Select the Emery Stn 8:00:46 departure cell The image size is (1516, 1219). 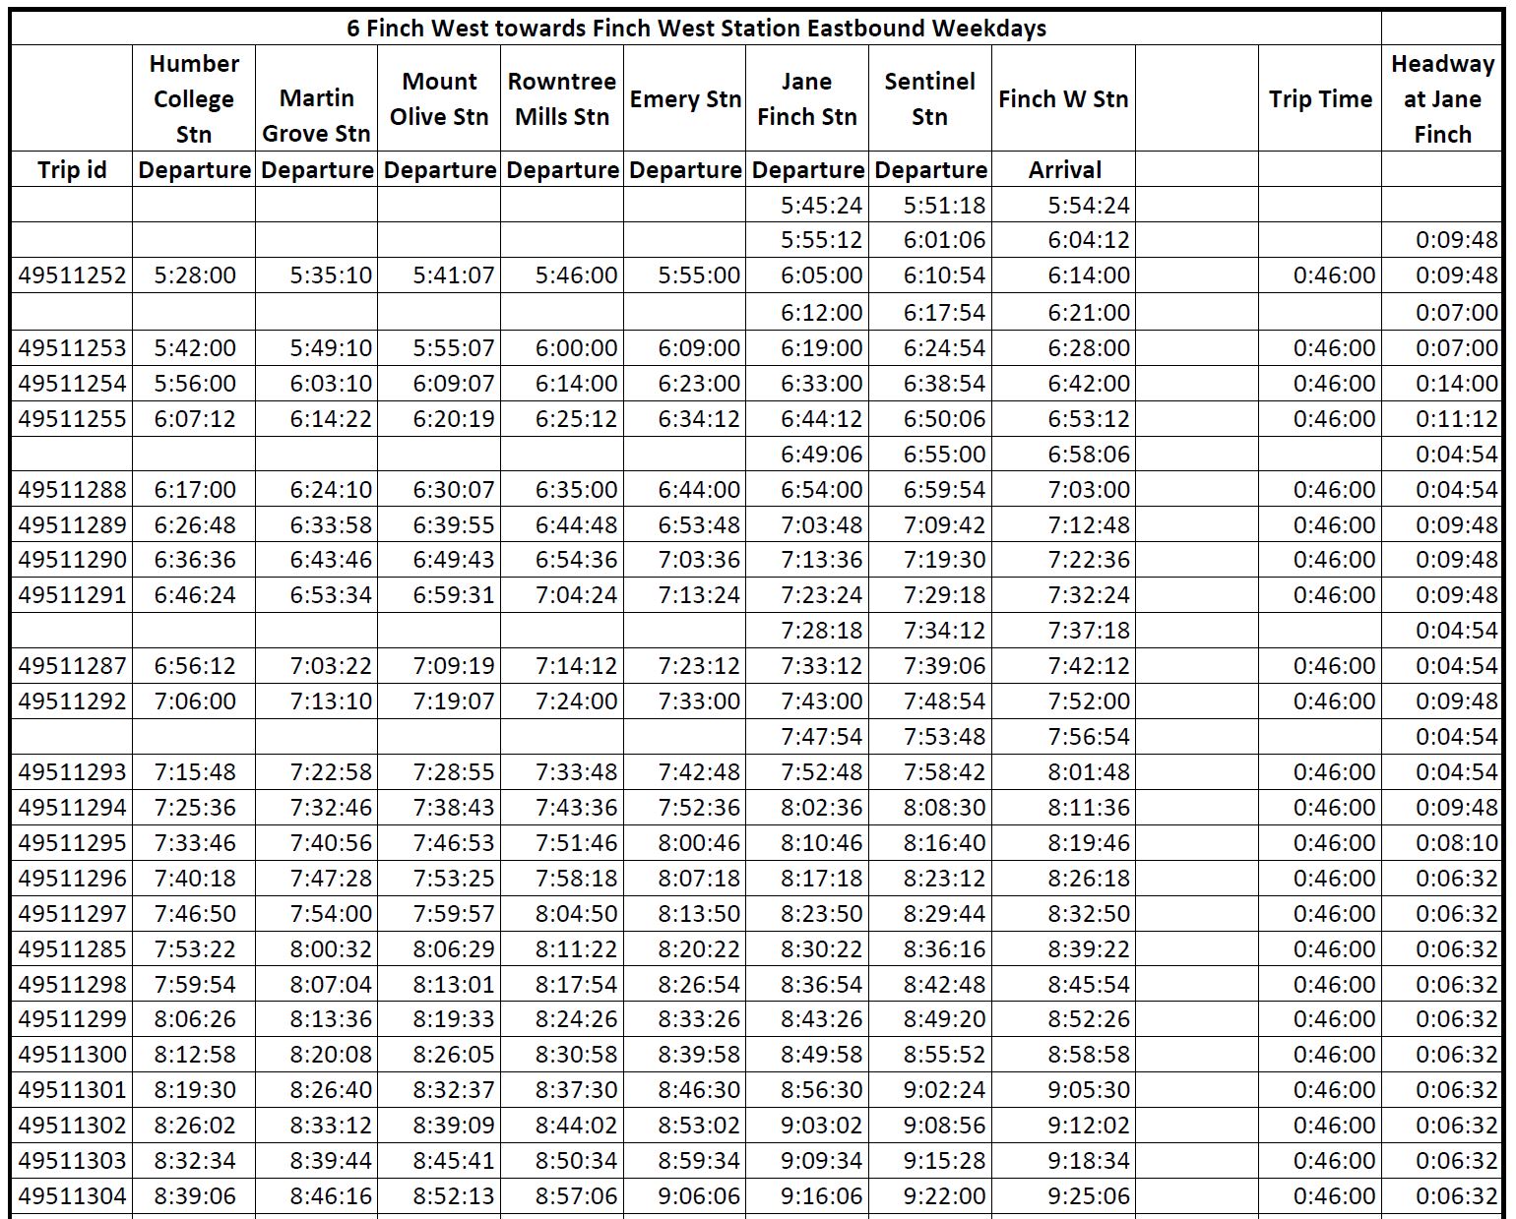coord(699,843)
